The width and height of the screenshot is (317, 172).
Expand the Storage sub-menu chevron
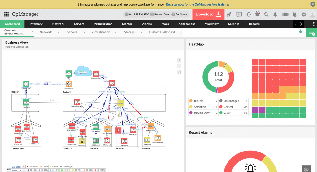tap(141, 32)
